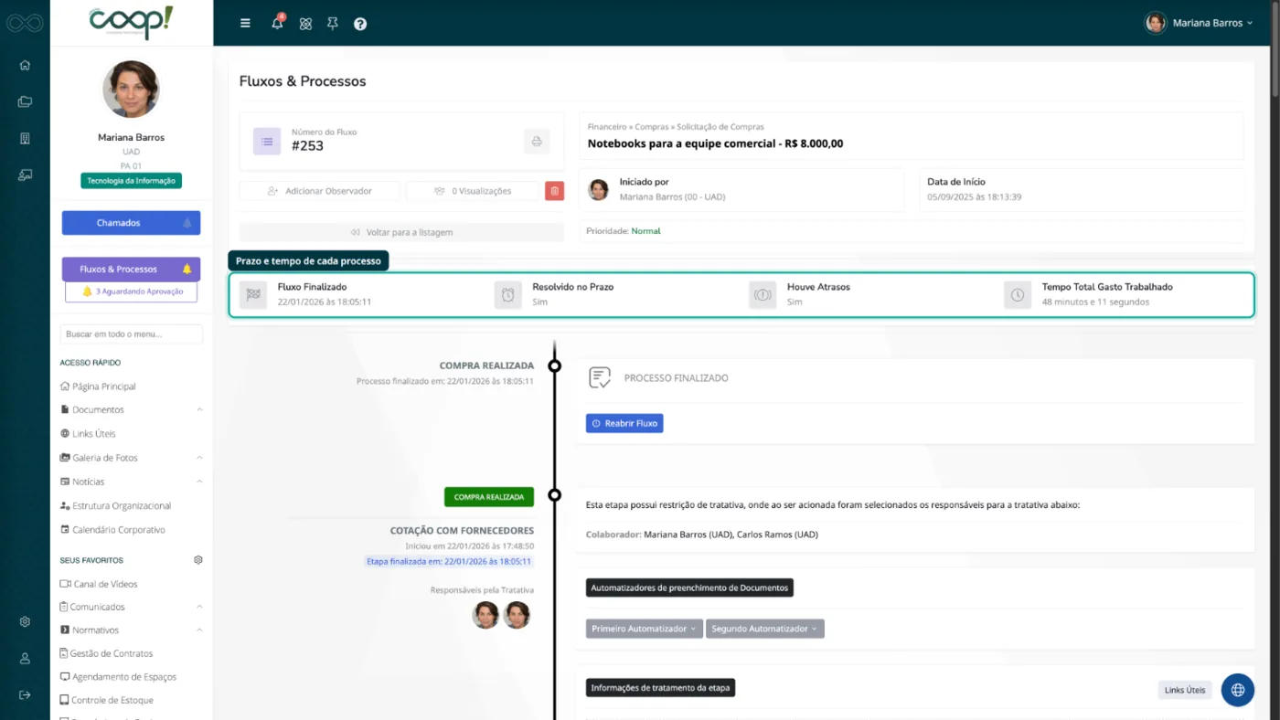Click the page vertical scrollbar
The width and height of the screenshot is (1280, 720).
click(1275, 50)
